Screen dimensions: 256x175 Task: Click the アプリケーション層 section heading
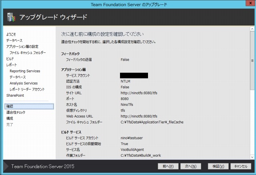pos(73,70)
